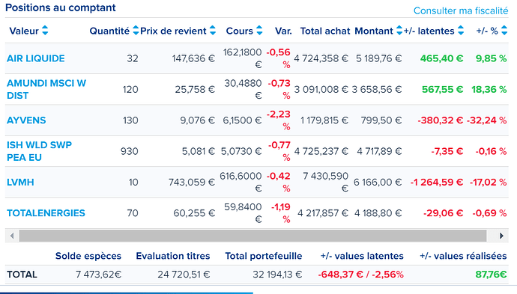Image resolution: width=517 pixels, height=294 pixels.
Task: Sort table by Valeur column arrows
Action: pyautogui.click(x=45, y=31)
